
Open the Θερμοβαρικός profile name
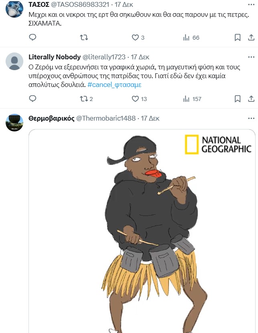[x=51, y=119]
